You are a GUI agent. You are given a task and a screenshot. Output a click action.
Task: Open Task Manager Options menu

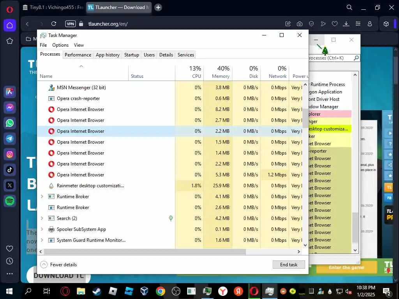tap(60, 45)
